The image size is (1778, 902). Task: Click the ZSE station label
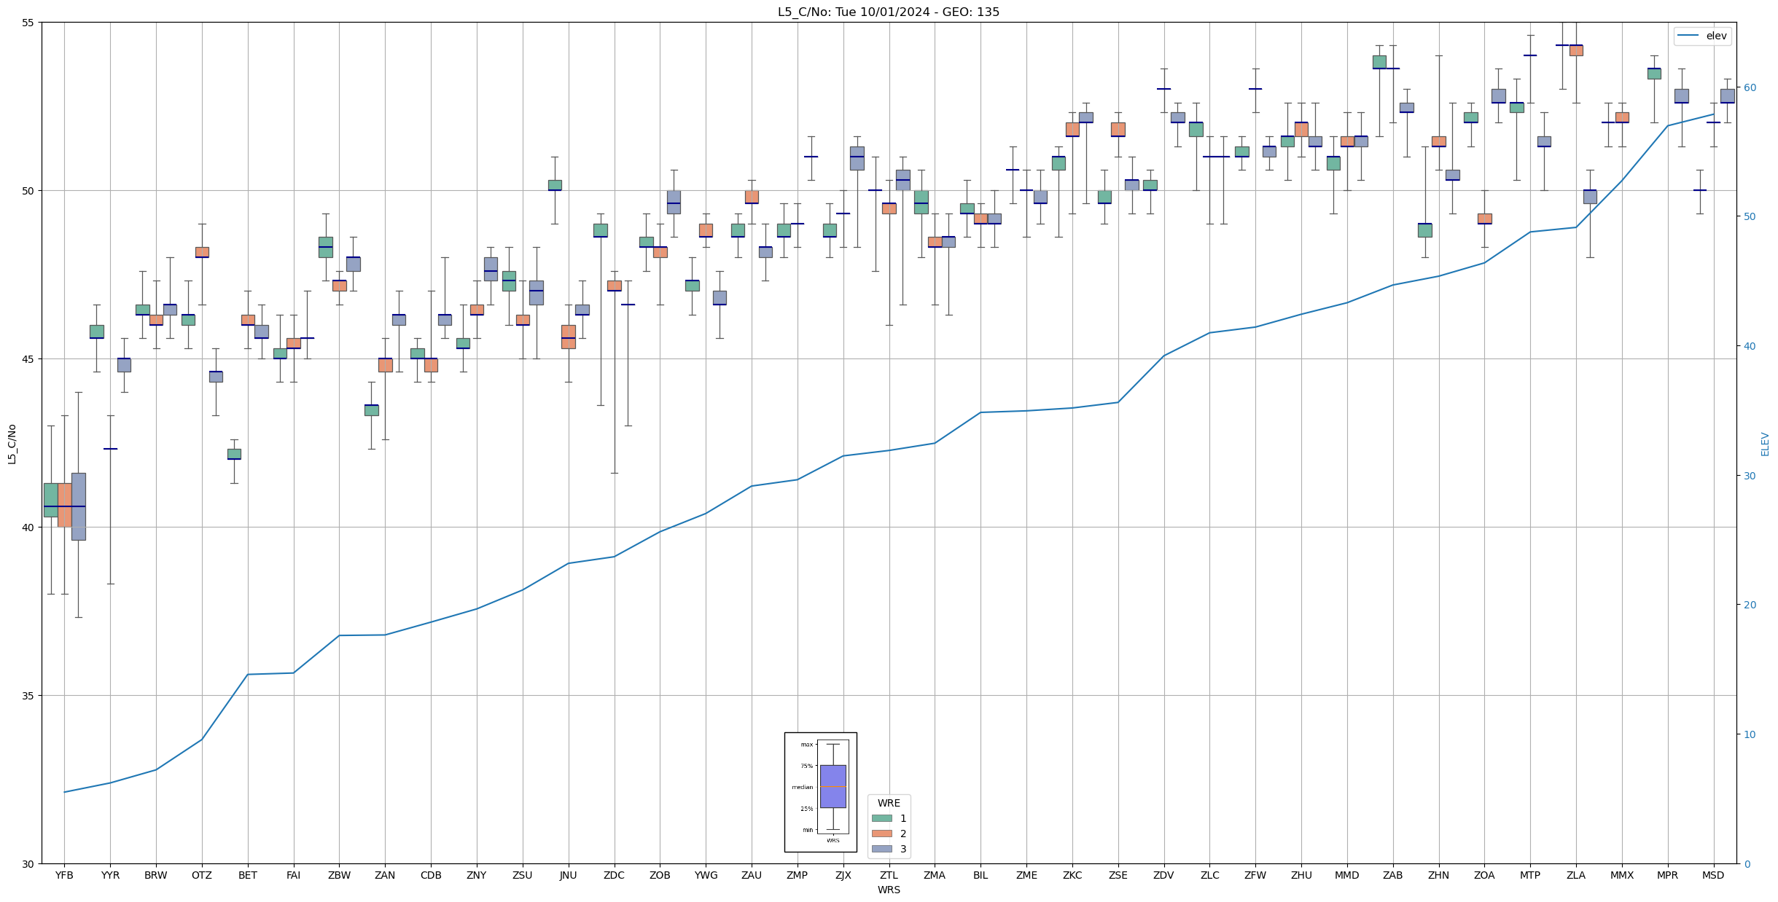click(x=1118, y=875)
